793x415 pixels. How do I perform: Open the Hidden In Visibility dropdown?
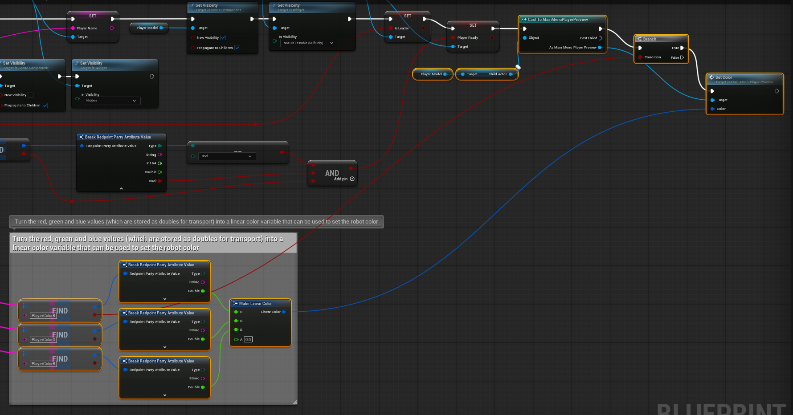pos(111,101)
